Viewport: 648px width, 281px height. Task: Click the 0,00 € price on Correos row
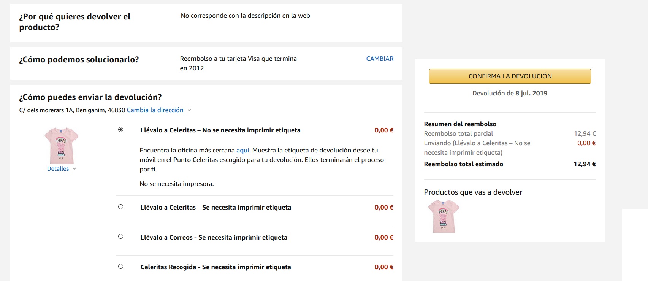click(384, 237)
